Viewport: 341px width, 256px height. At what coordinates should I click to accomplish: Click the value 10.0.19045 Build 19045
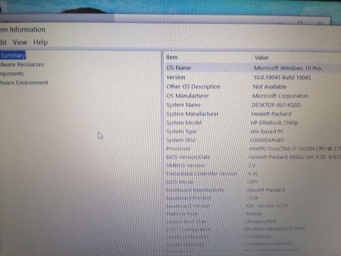[x=282, y=78]
